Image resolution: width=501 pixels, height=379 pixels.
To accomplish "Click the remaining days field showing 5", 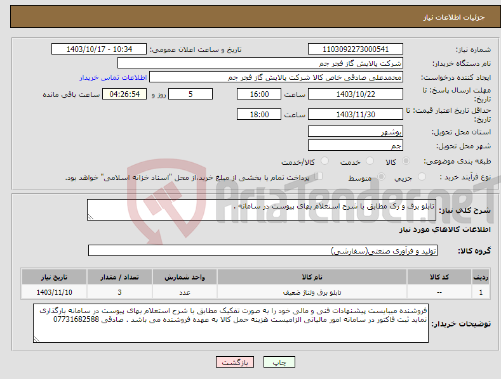I will [x=190, y=94].
